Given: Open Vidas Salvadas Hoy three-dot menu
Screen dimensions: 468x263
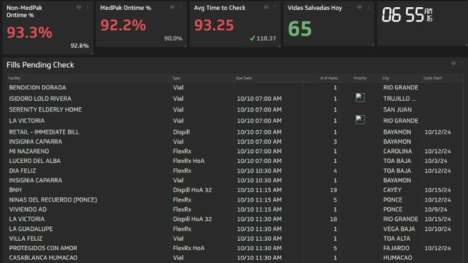Looking at the screenshot, I should [x=369, y=8].
